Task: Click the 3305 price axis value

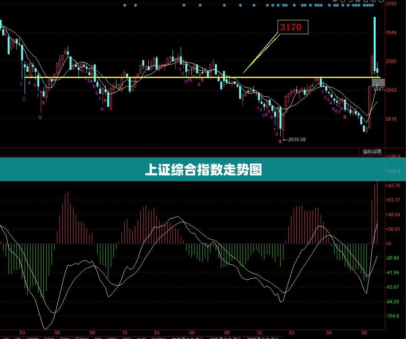Action: tap(391, 61)
